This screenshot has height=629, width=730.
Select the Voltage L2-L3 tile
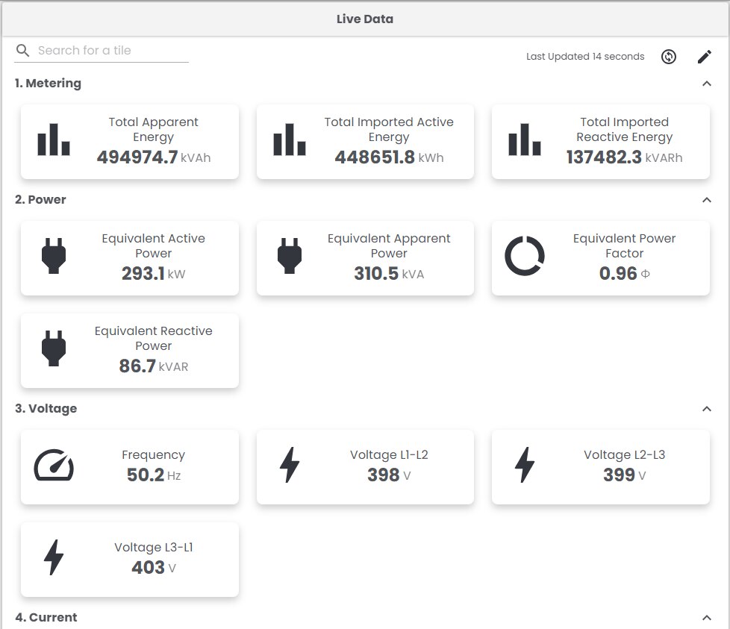click(600, 467)
